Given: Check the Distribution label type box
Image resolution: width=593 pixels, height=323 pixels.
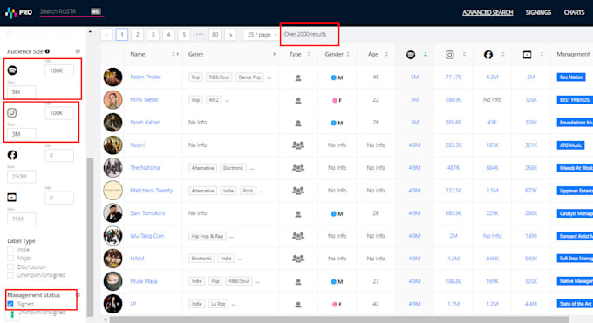Looking at the screenshot, I should click(x=10, y=266).
